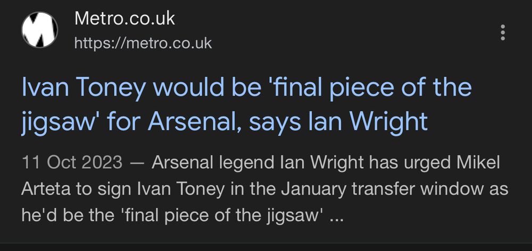
Task: Open the three-dot options menu for result
Action: (503, 32)
